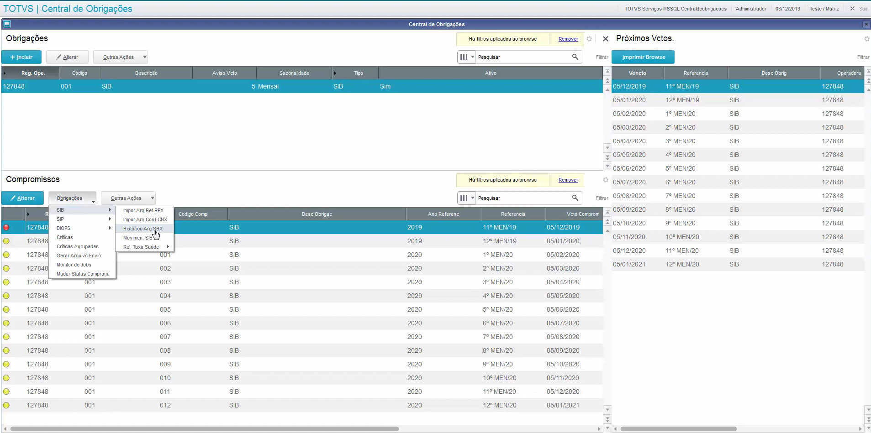The width and height of the screenshot is (871, 433).
Task: Focus the Compromissos Pesquisar input
Action: [523, 198]
